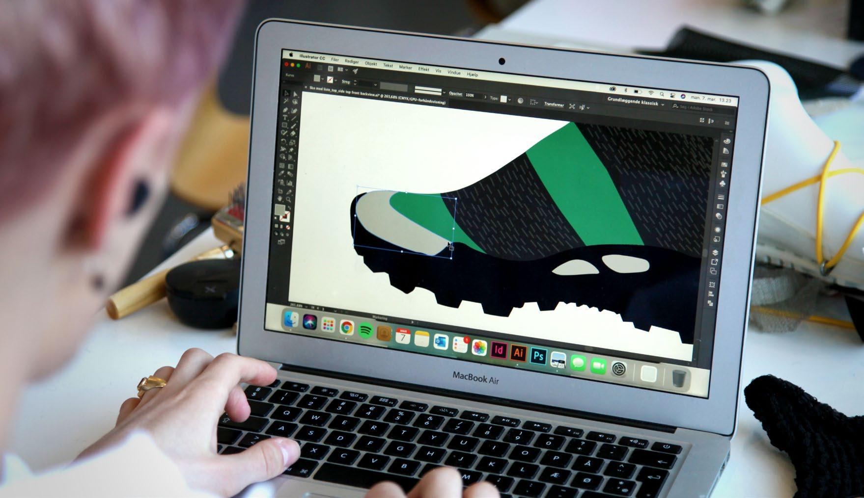Click the Opacitet label link
The width and height of the screenshot is (864, 498).
[x=455, y=93]
